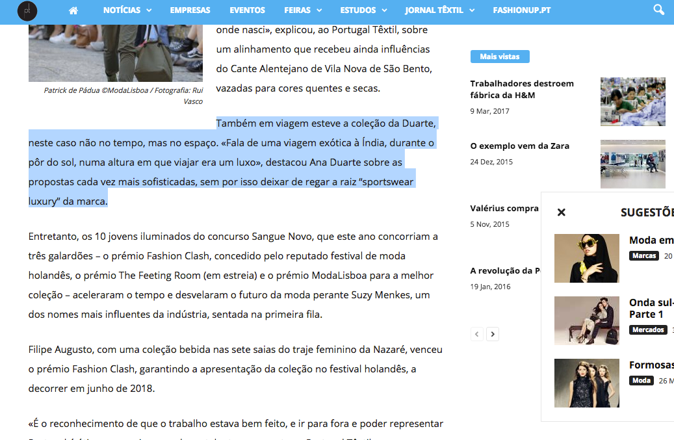The height and width of the screenshot is (440, 674).
Task: Open article Valérius compra
Action: tap(504, 209)
